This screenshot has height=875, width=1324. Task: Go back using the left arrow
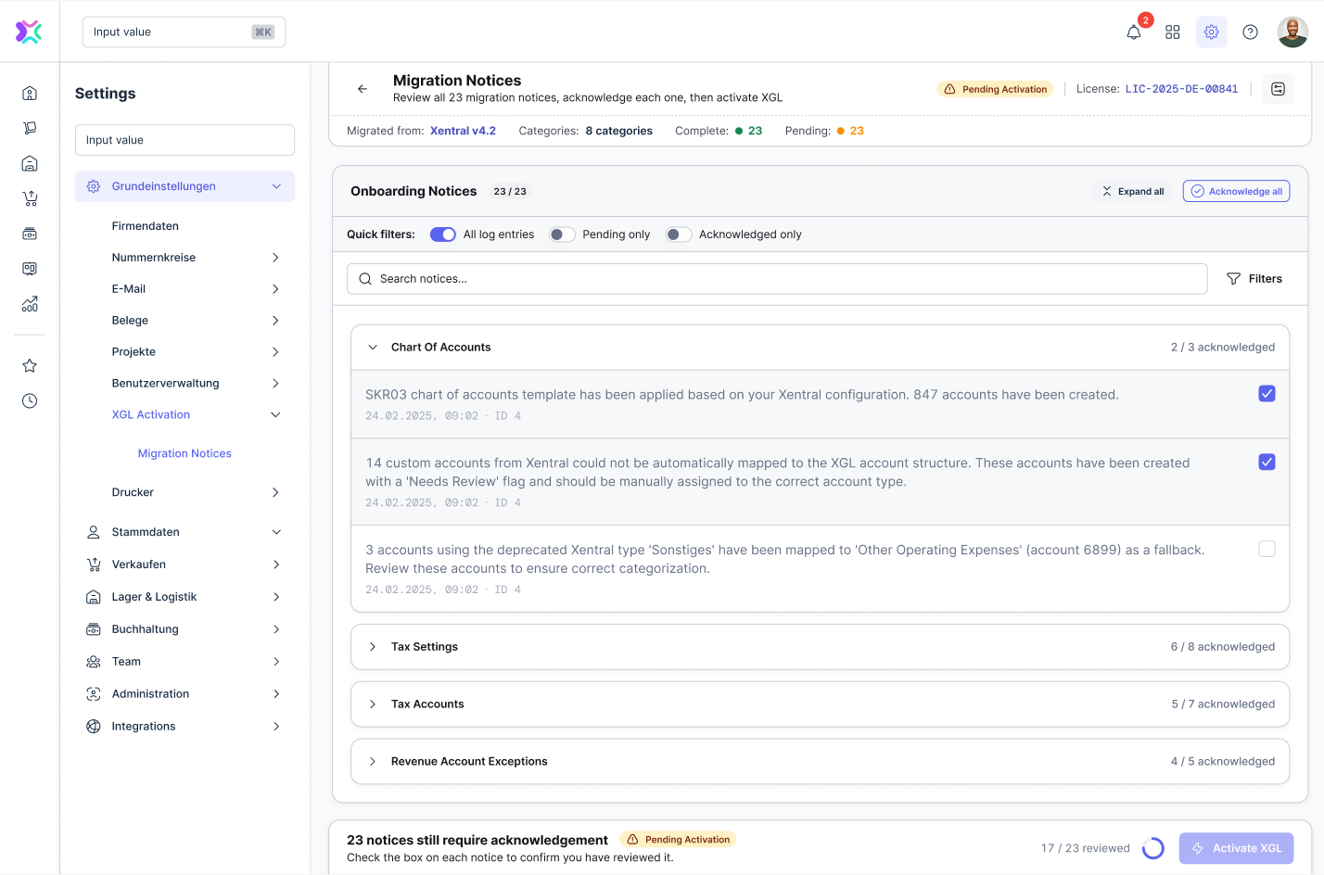click(363, 89)
